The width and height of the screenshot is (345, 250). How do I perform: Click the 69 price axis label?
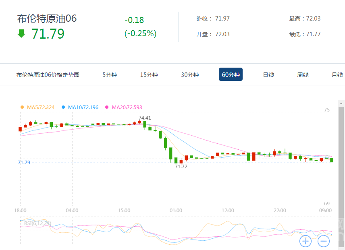(x=327, y=203)
